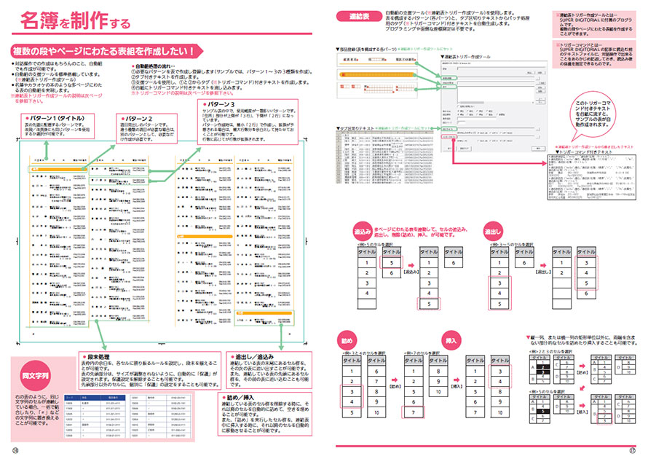
Task: Select the 自動組処理の流れ heading
Action: 154,66
